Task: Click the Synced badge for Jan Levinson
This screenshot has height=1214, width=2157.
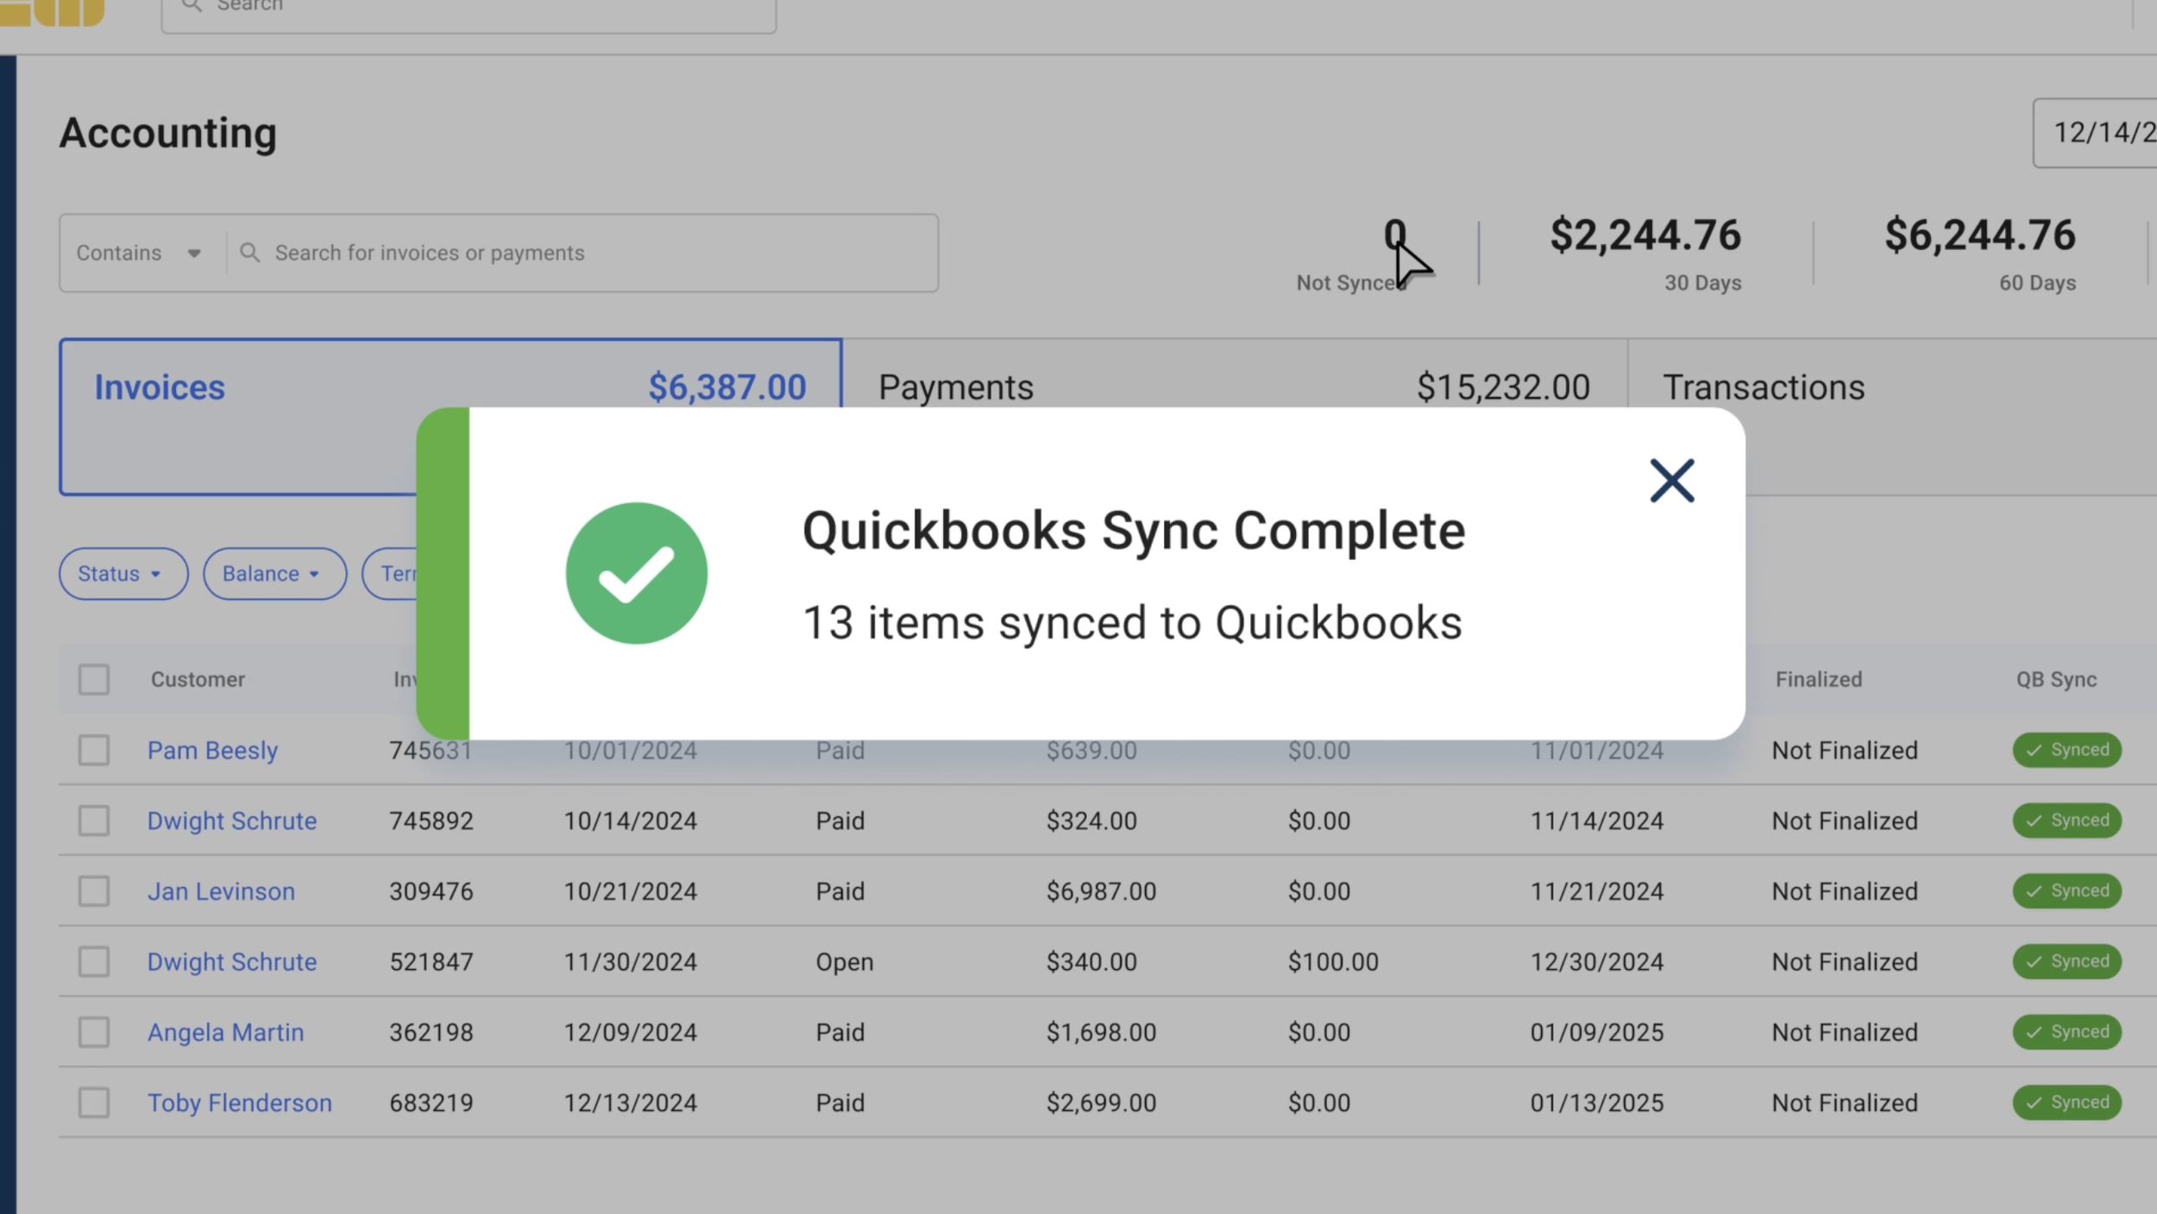Action: [2066, 890]
